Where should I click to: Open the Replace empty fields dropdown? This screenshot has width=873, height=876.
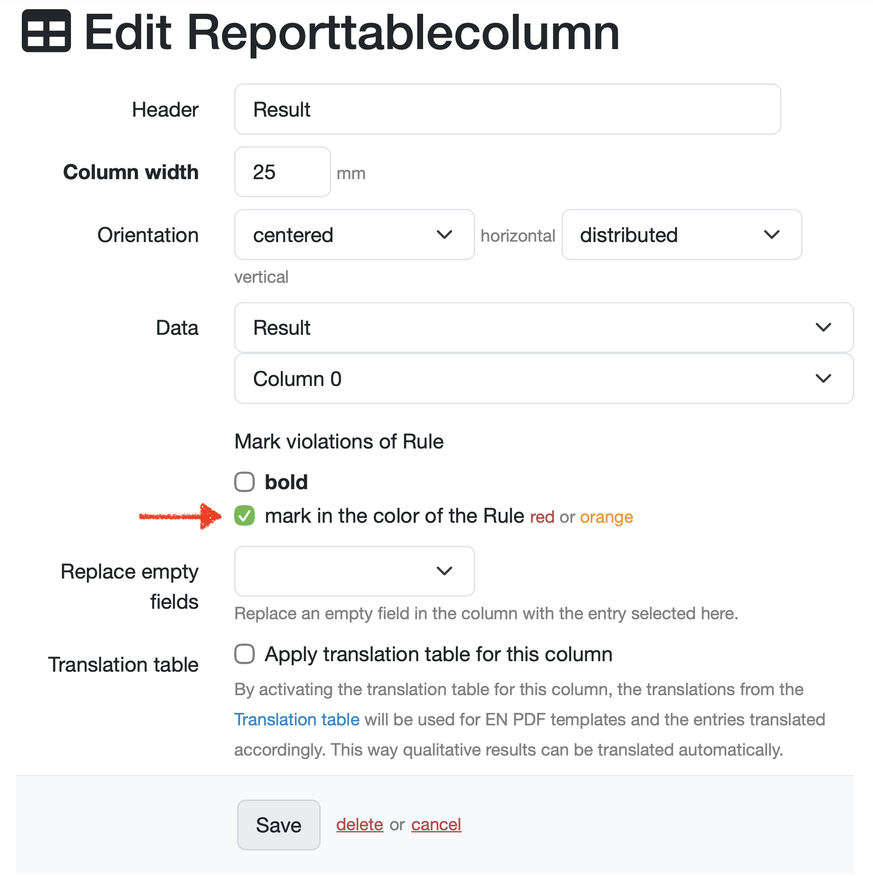[354, 571]
